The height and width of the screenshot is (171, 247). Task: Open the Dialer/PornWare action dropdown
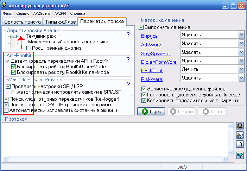241,61
